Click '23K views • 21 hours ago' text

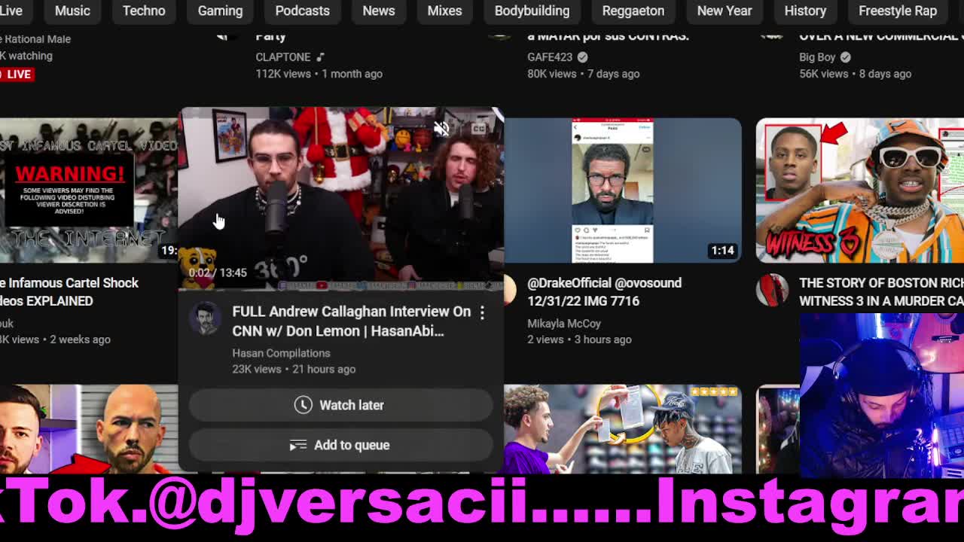294,369
